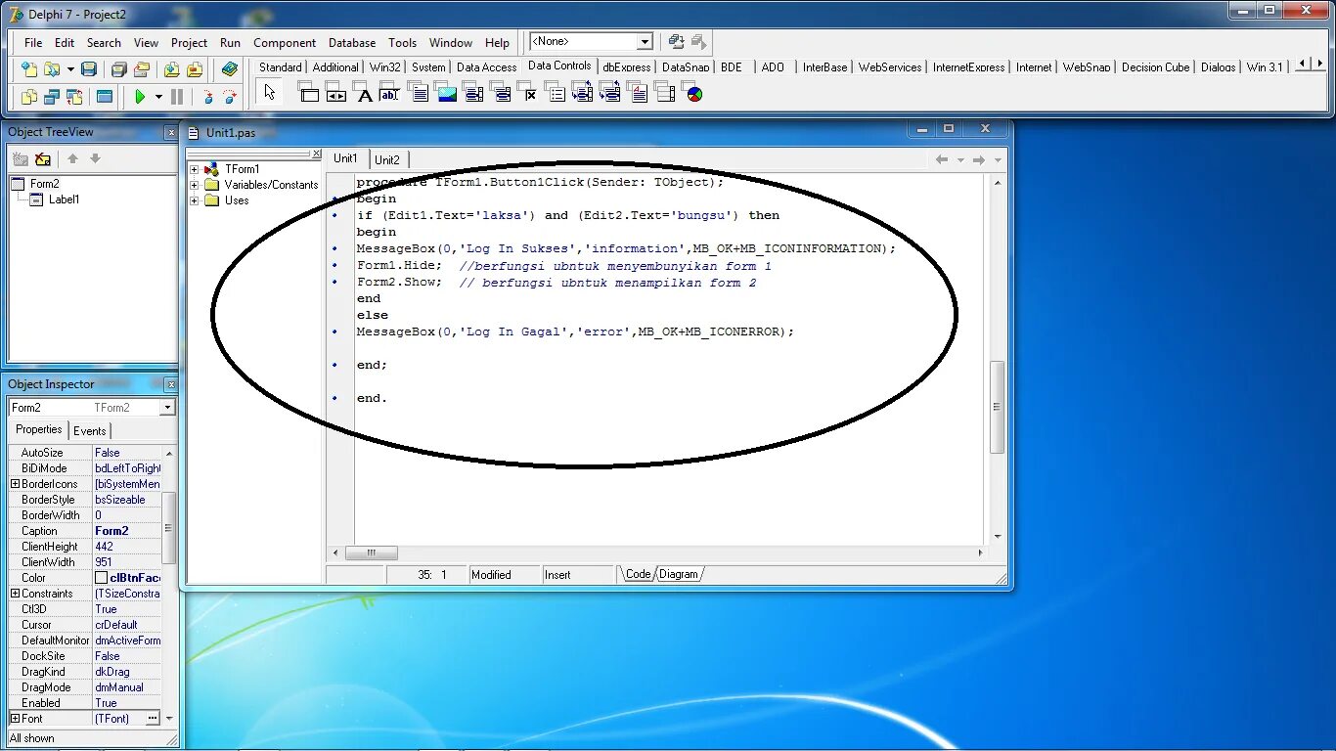Click the Pause program icon

[177, 97]
